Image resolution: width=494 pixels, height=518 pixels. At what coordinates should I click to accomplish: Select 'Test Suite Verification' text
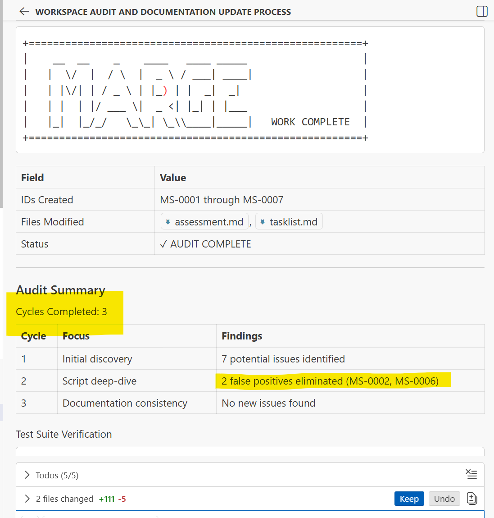63,434
